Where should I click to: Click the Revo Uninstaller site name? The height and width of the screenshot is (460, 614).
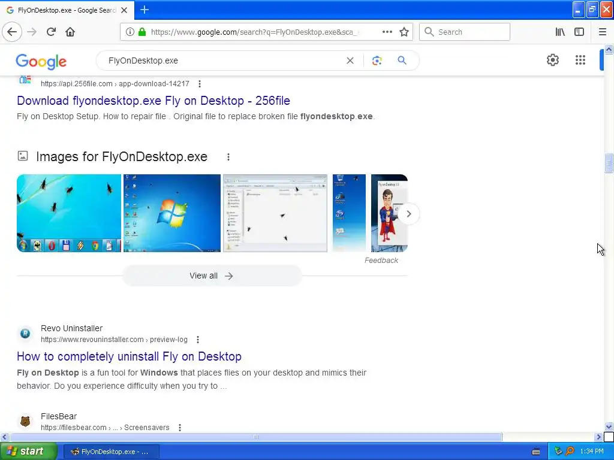[72, 328]
